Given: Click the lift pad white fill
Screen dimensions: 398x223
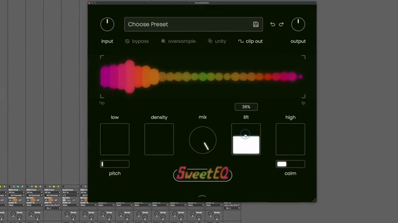Looking at the screenshot, I should tap(246, 145).
